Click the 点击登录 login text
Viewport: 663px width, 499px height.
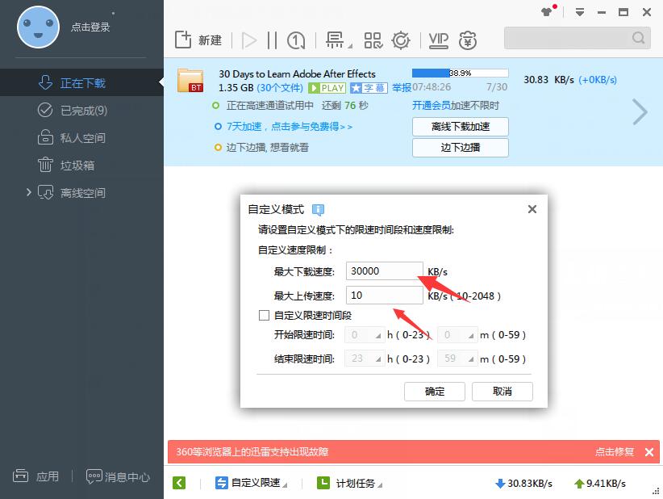pos(90,27)
